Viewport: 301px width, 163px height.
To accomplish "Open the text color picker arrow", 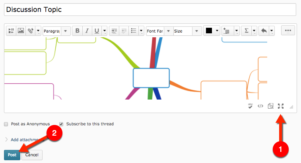I will click(217, 31).
